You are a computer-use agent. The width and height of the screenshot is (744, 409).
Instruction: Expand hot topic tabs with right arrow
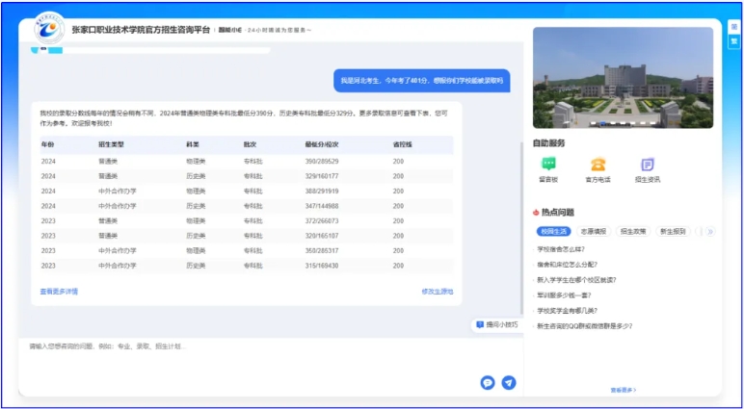[x=709, y=232]
